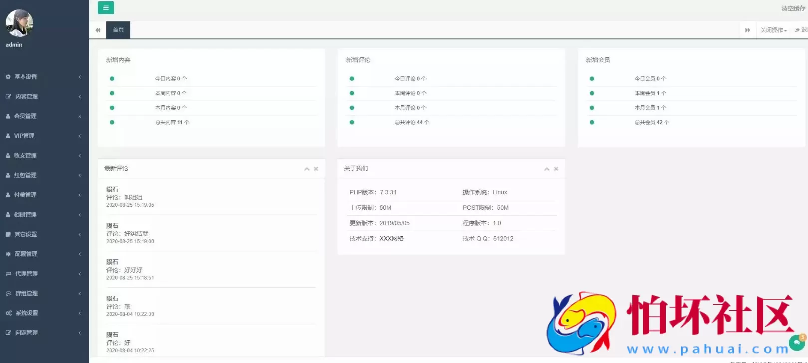Click the logout icon in the top bar

coord(797,30)
